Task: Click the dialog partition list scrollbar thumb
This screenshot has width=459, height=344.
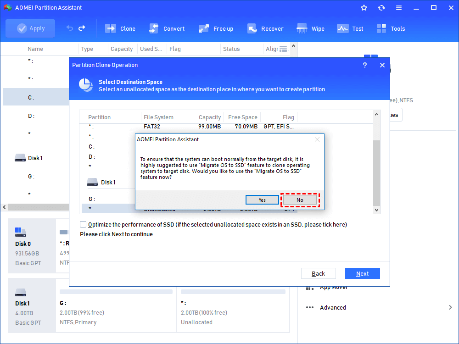Action: pos(376,173)
